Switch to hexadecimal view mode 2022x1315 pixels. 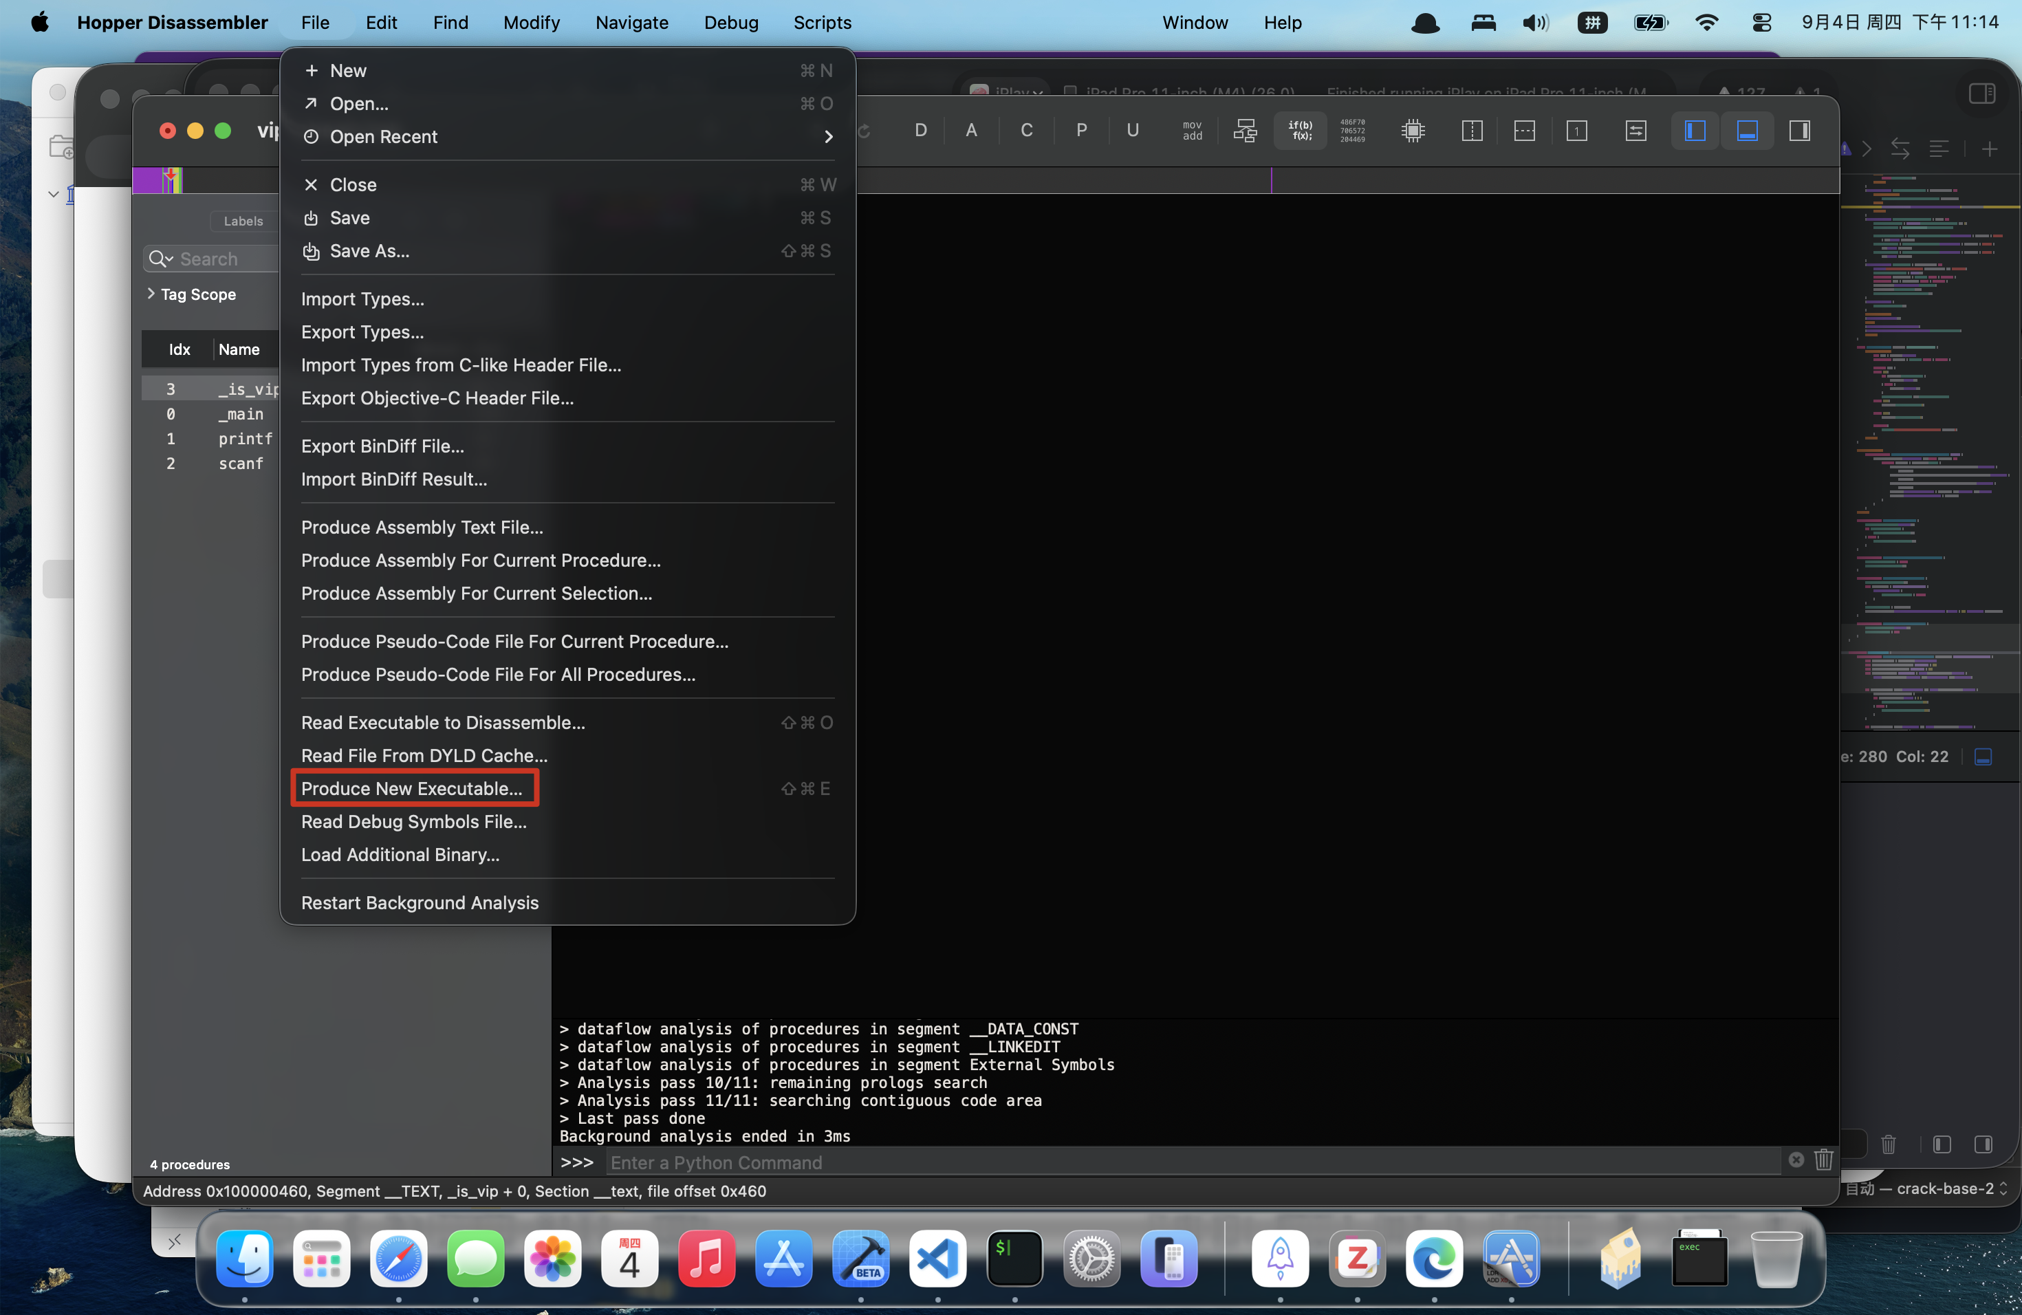tap(1353, 131)
